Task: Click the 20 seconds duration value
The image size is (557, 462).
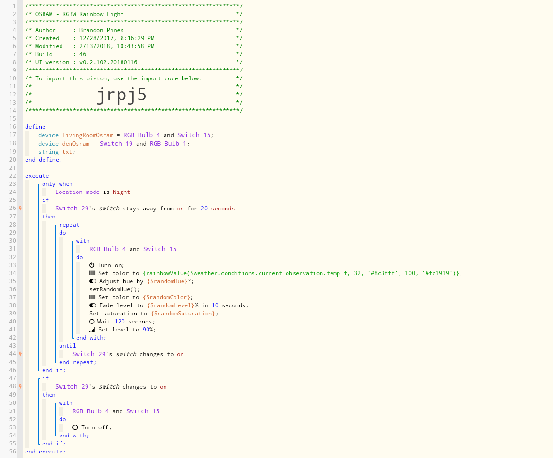Action: pyautogui.click(x=218, y=209)
